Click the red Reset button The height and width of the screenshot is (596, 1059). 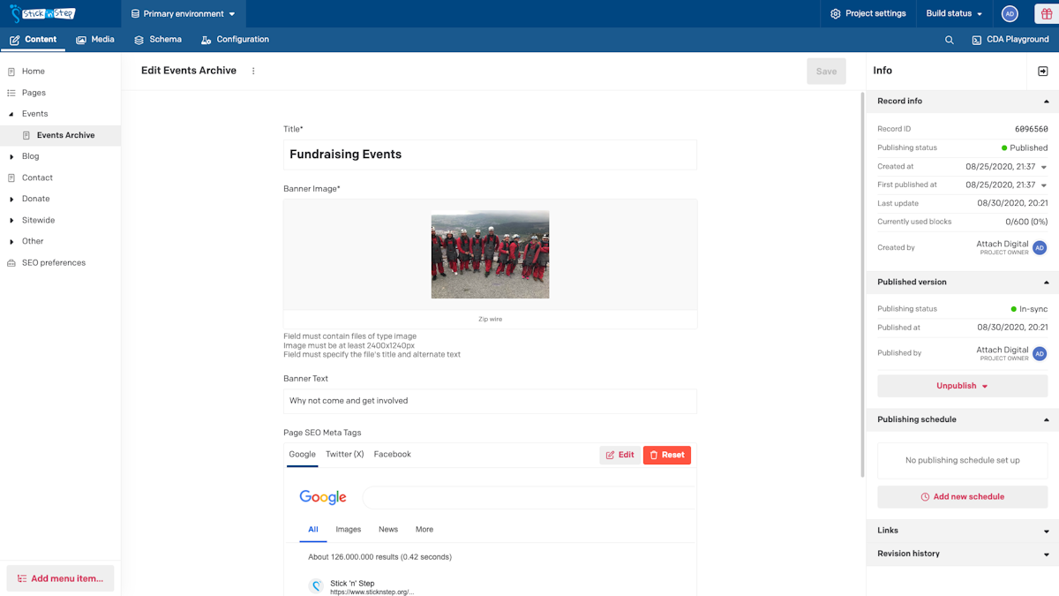(x=667, y=455)
